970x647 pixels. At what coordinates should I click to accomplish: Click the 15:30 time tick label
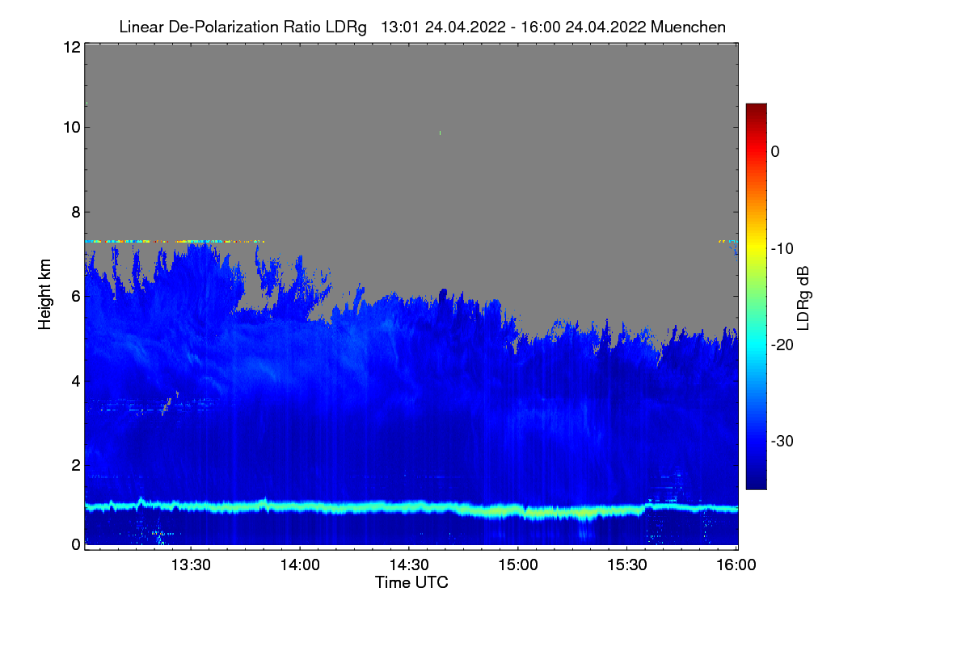[x=627, y=566]
